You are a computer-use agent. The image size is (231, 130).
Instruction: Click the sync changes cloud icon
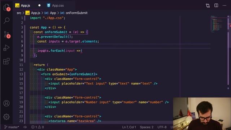click(25, 127)
